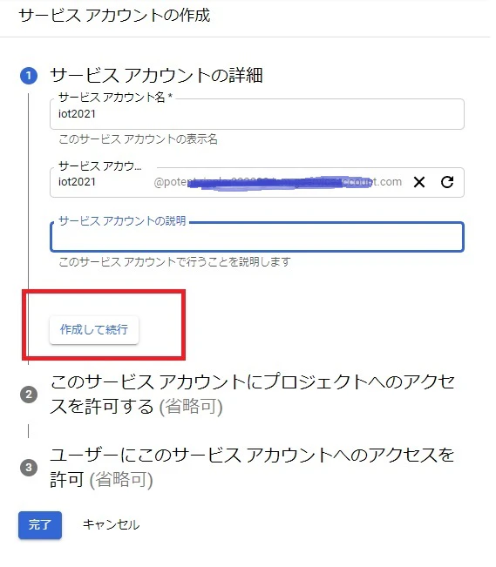Click the blue 完了 button

click(40, 524)
